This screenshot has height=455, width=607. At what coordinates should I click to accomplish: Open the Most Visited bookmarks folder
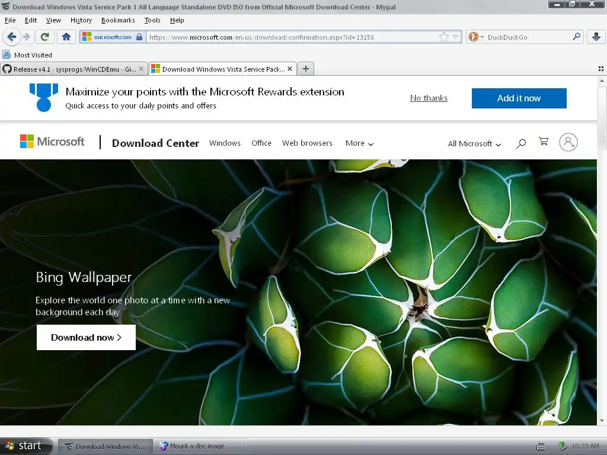[x=27, y=55]
